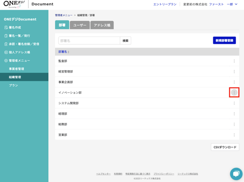Open 署名一覧／発行 sidebar menu label
This screenshot has width=244, height=182.
(20, 36)
